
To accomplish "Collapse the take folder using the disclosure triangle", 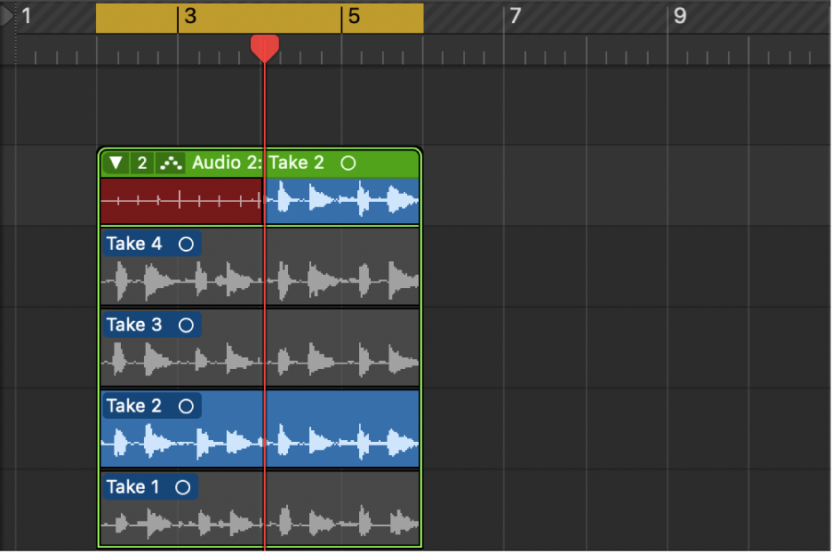I will [115, 163].
